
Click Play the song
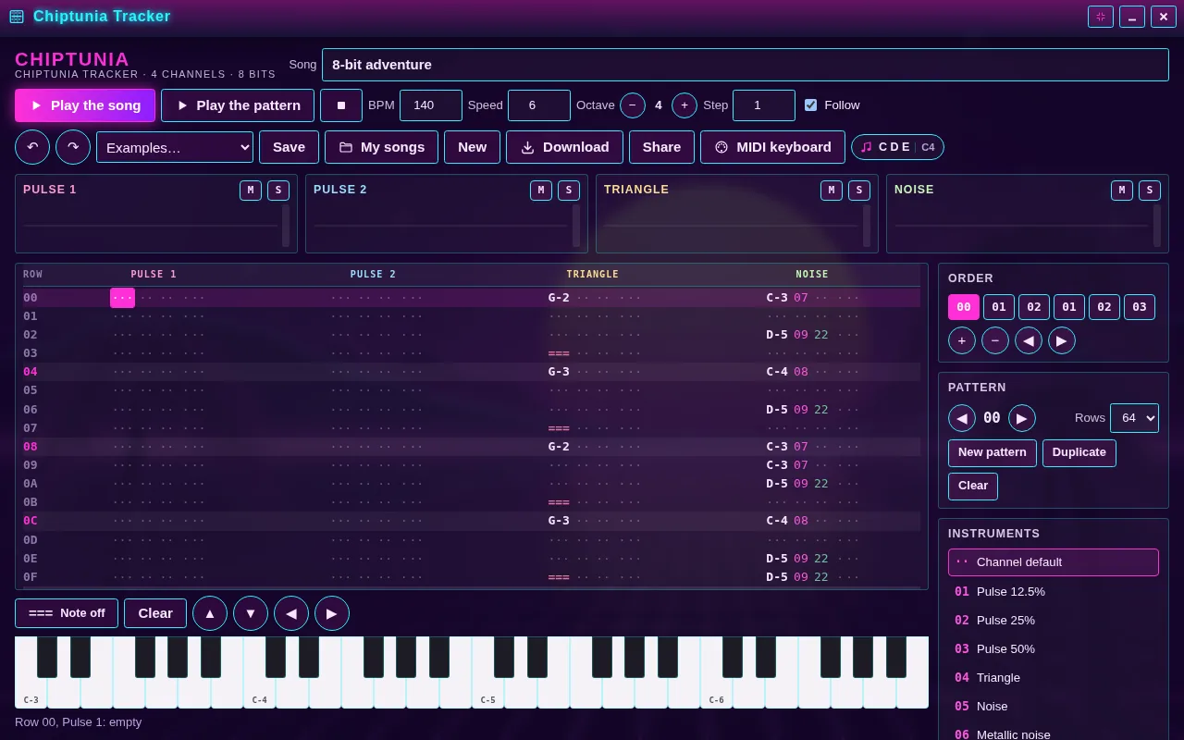[85, 105]
